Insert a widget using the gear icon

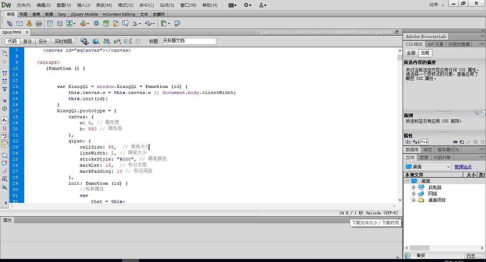click(96, 23)
